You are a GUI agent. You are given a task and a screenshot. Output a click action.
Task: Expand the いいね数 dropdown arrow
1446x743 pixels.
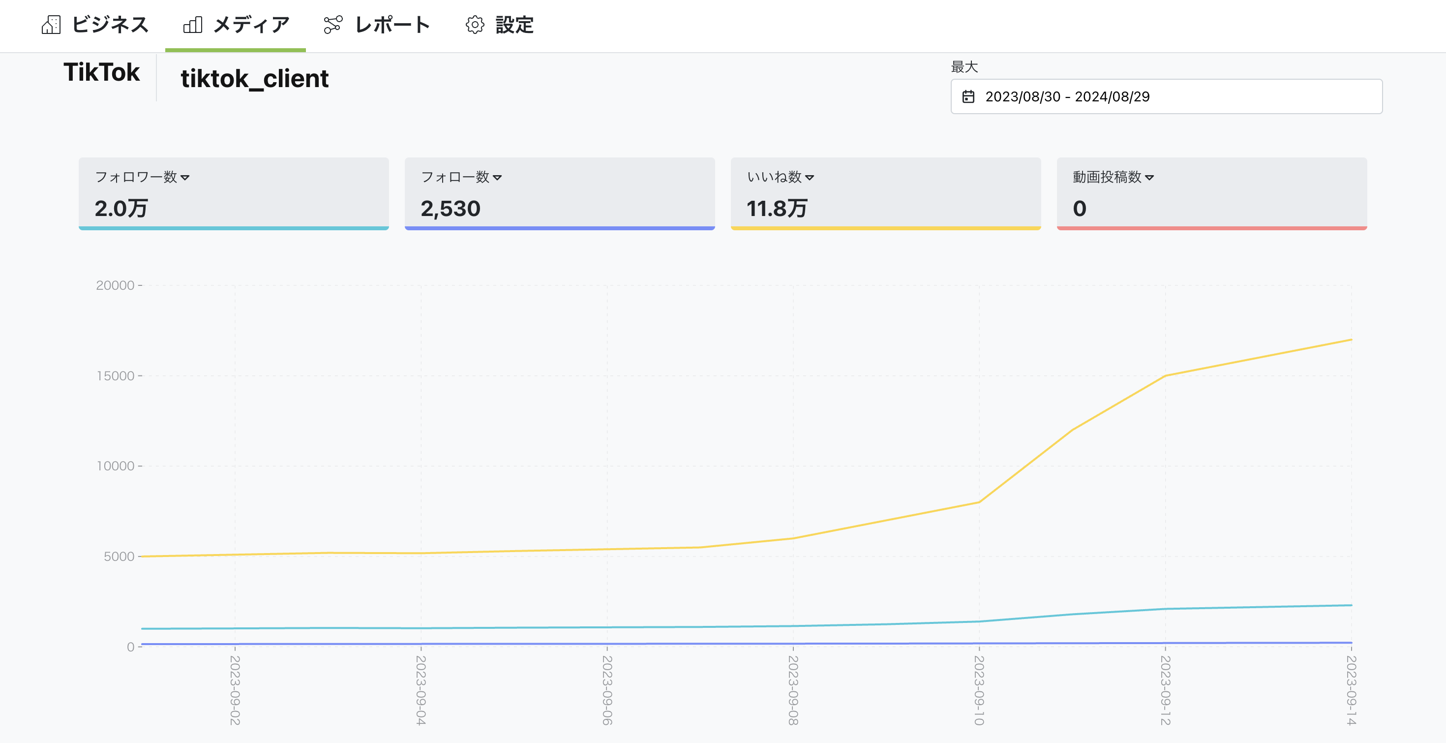click(810, 178)
